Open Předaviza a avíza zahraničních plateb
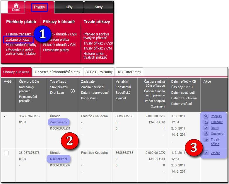229x184 pixels. click(21, 52)
